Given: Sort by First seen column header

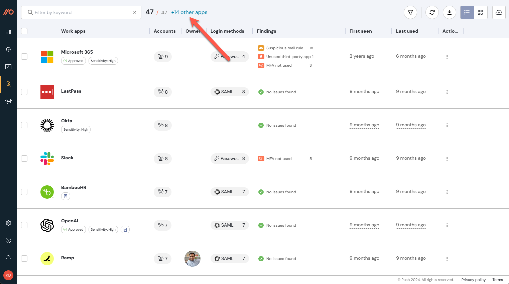Looking at the screenshot, I should point(361,31).
